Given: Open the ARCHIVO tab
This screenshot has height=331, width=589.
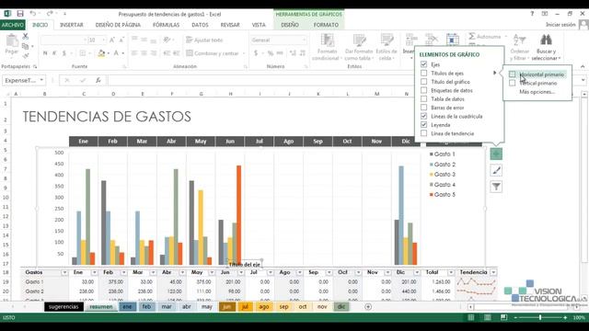Looking at the screenshot, I should (x=12, y=25).
